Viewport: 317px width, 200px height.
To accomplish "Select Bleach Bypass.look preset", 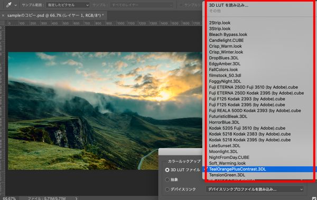I will point(228,34).
